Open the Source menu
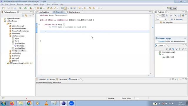 pyautogui.click(x=12, y=4)
